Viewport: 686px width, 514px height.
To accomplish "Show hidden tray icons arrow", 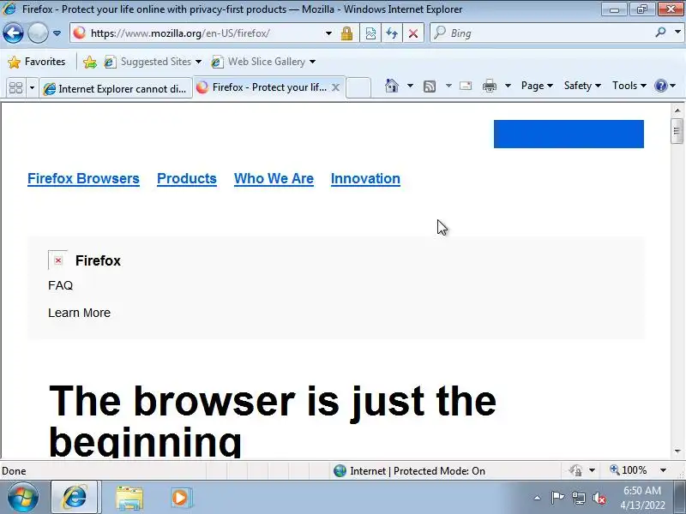I will [x=538, y=498].
